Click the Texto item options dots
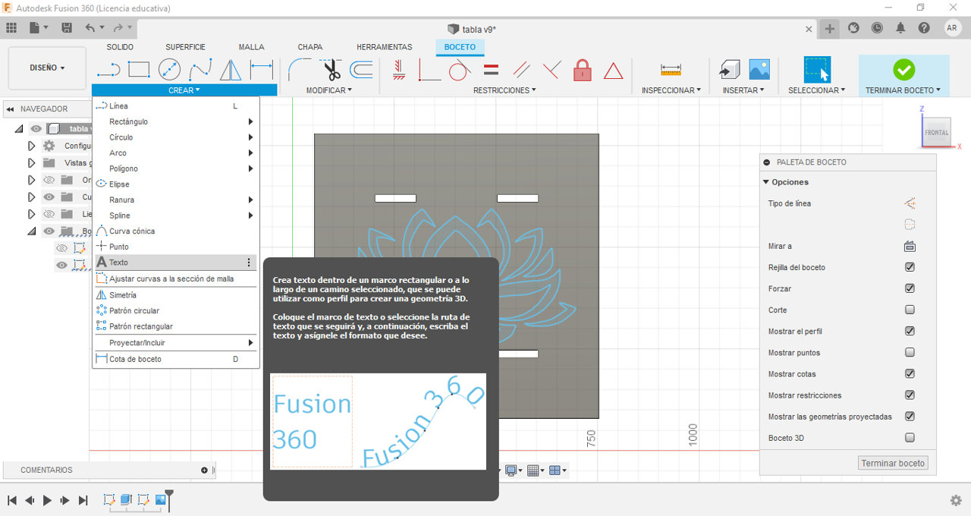Viewport: 971px width, 516px height. [x=249, y=263]
